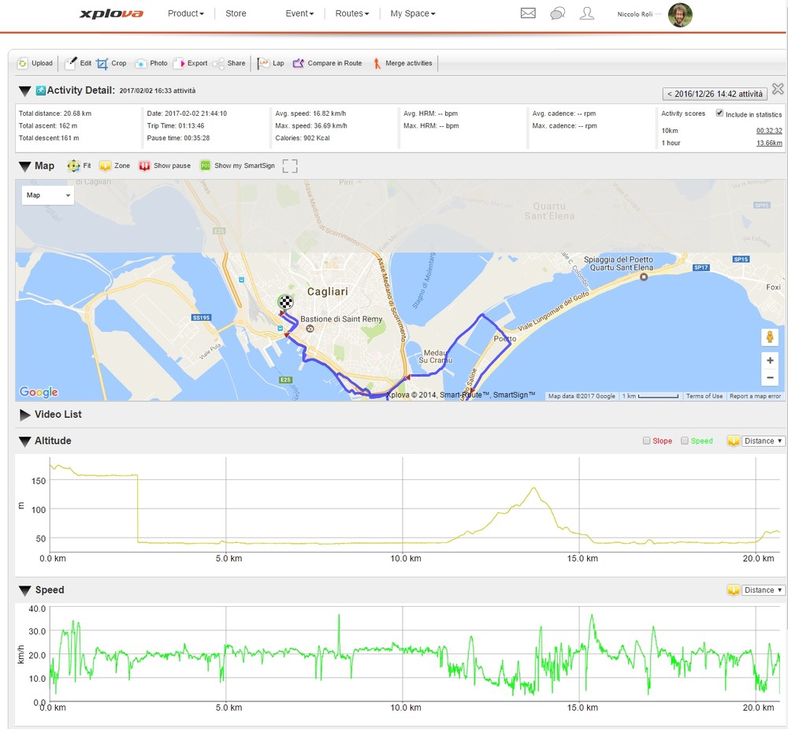Click the activity type icon beside Activity Detail
788x729 pixels.
pyautogui.click(x=41, y=91)
